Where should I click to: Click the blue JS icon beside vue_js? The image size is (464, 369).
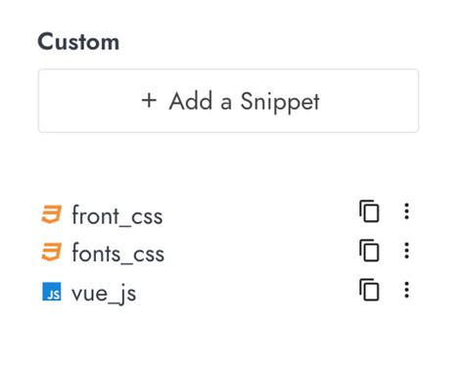click(x=52, y=292)
